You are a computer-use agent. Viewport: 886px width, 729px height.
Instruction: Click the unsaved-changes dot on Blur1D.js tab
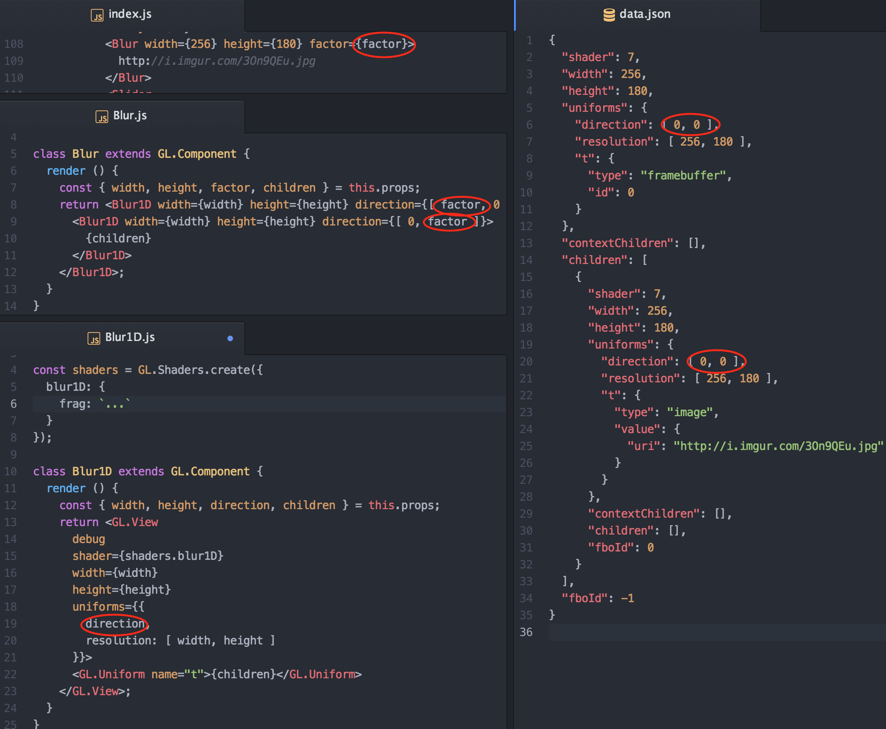(x=230, y=338)
